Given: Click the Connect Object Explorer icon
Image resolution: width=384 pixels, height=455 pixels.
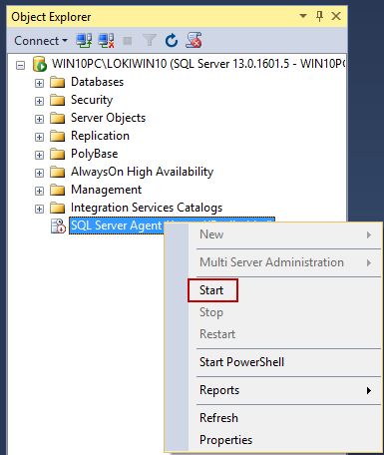Looking at the screenshot, I should (x=84, y=41).
